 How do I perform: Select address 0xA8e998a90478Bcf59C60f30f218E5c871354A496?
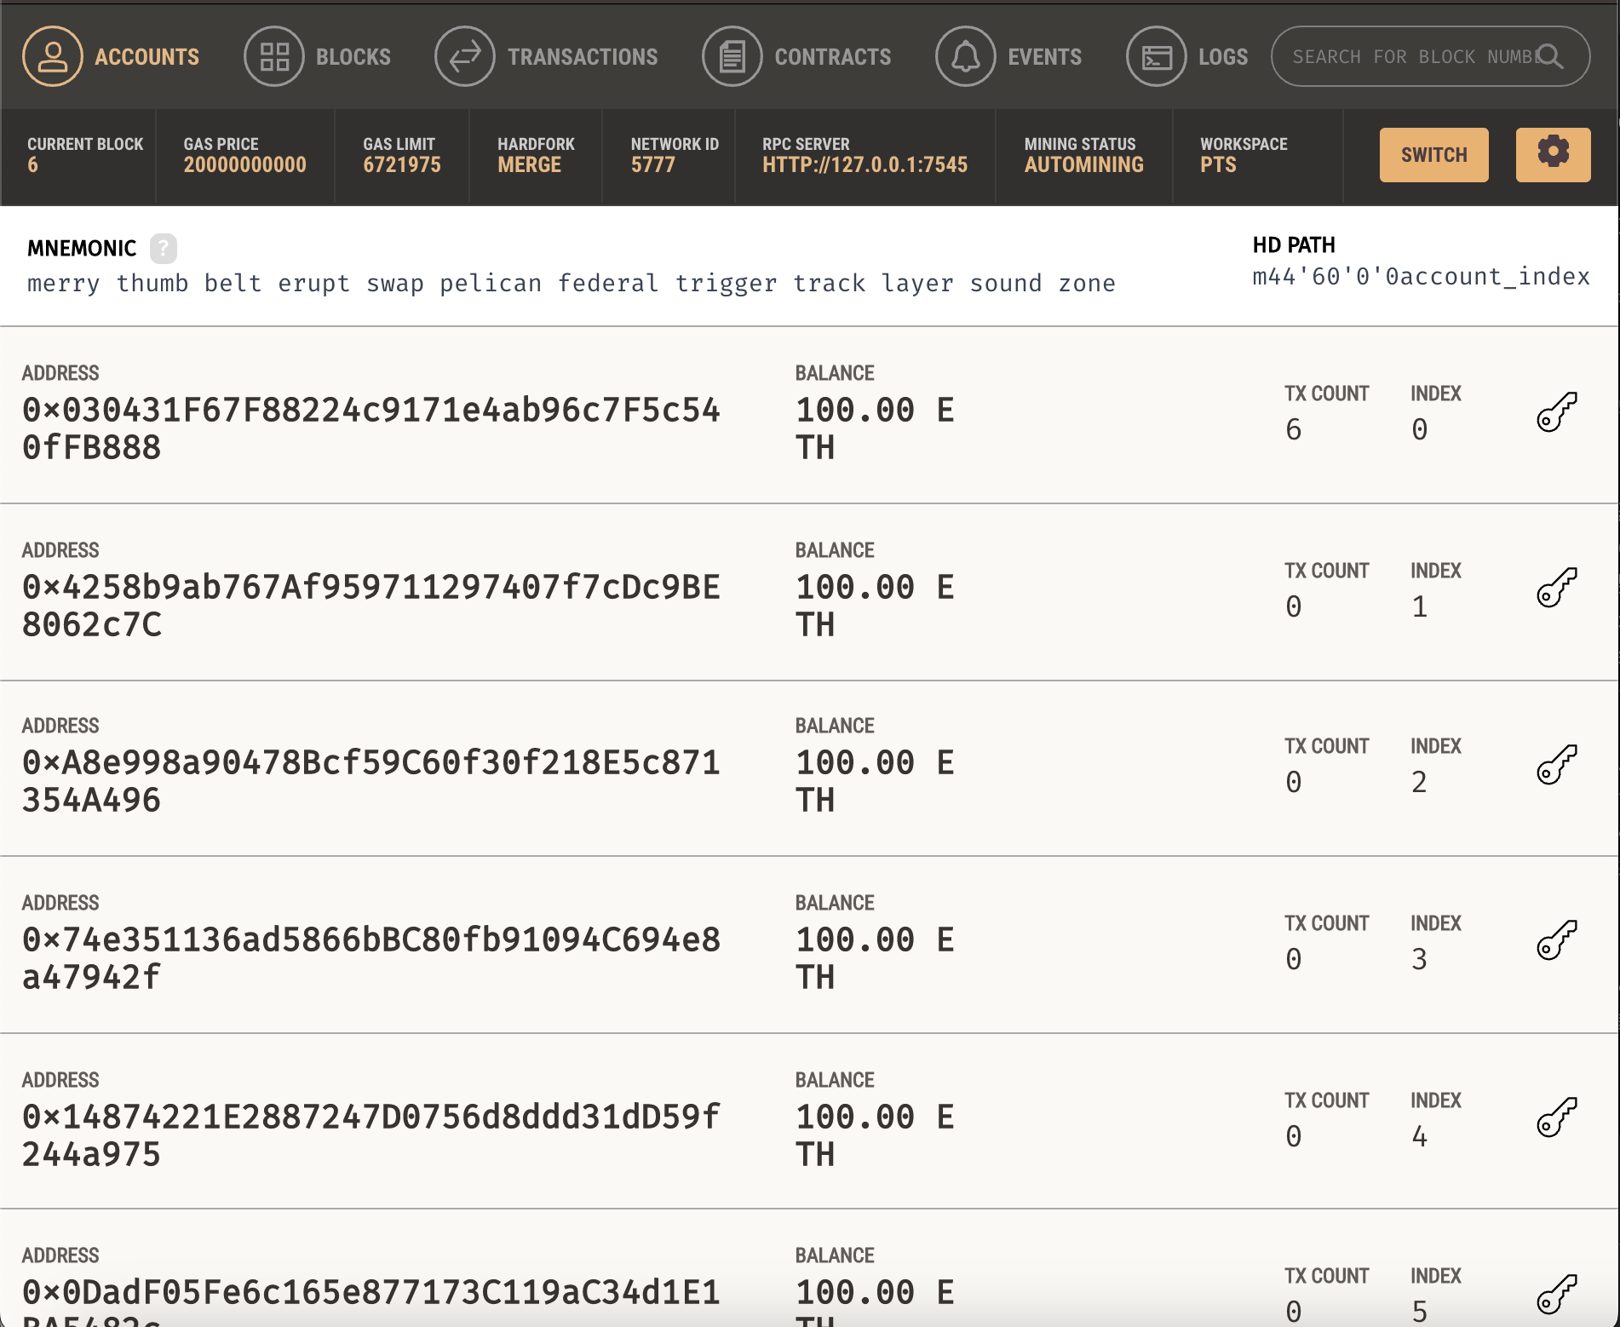(x=371, y=781)
